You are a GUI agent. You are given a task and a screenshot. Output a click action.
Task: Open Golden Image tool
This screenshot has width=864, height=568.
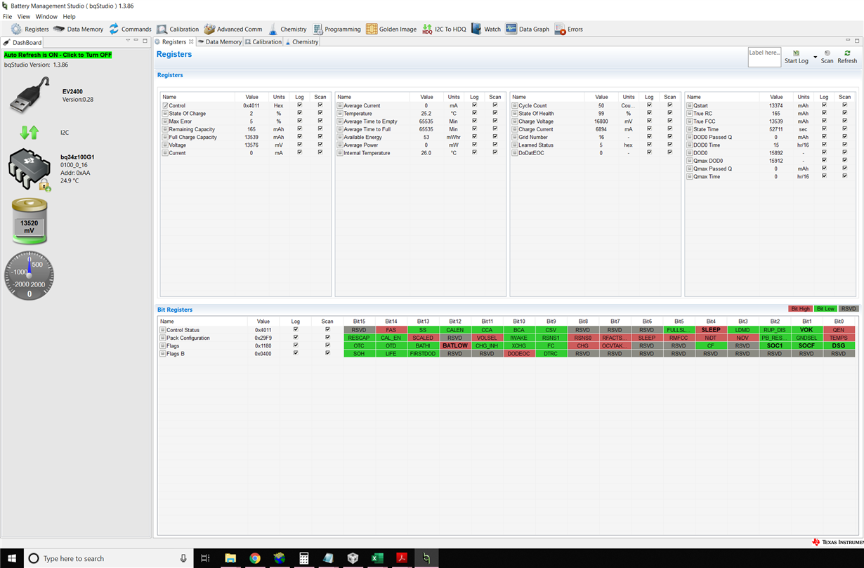pyautogui.click(x=391, y=29)
